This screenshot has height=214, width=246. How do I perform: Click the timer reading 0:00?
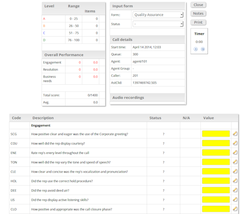(199, 42)
